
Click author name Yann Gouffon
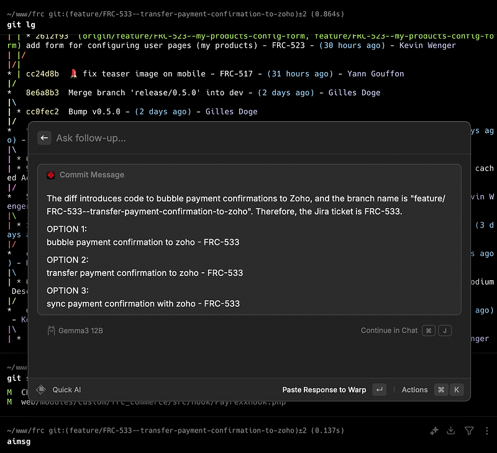376,74
